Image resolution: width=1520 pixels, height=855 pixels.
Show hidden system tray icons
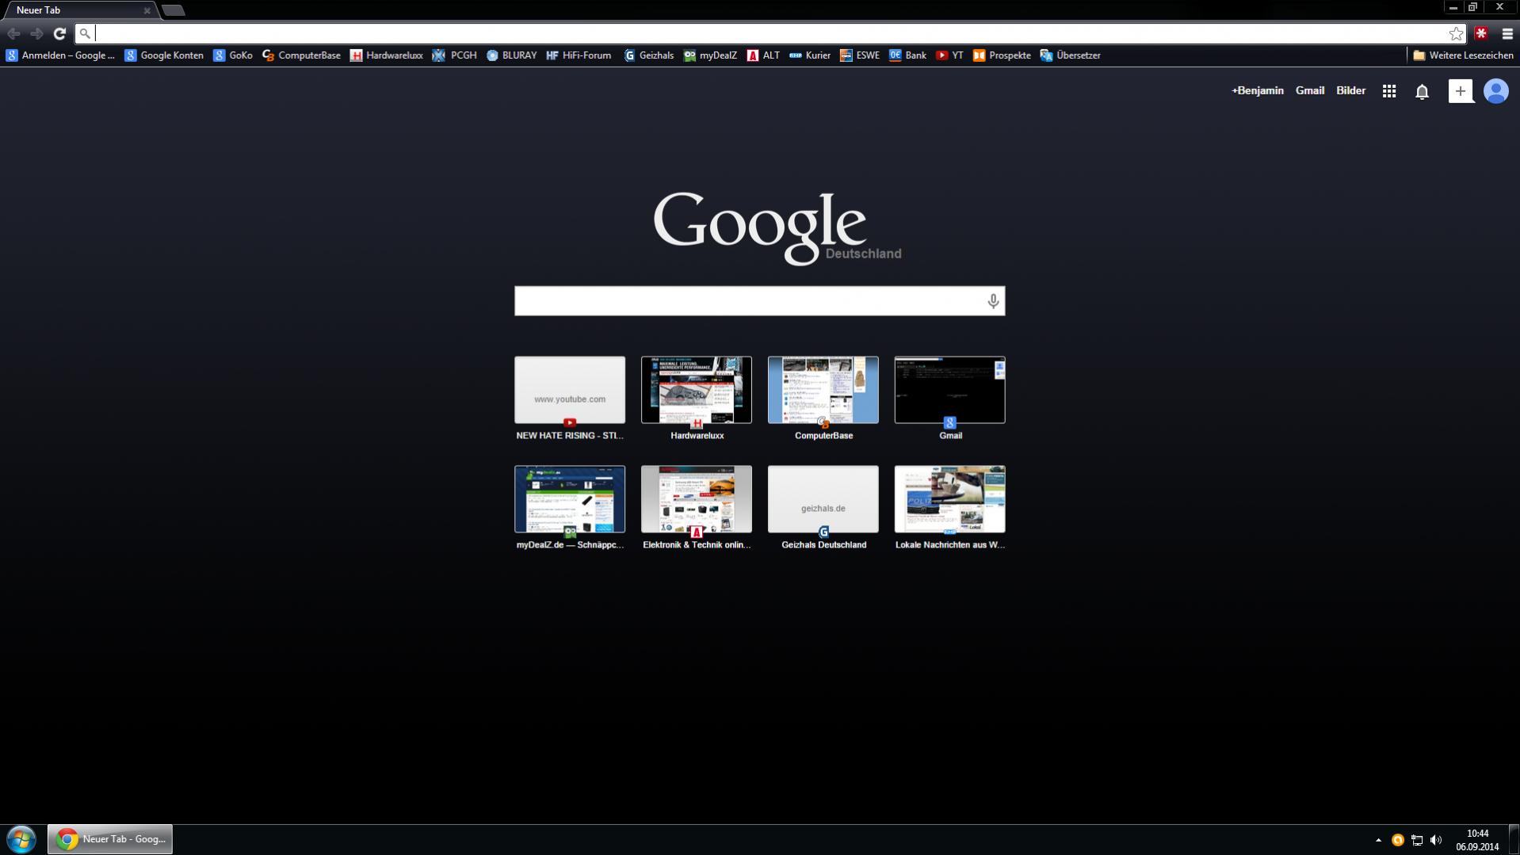point(1378,840)
